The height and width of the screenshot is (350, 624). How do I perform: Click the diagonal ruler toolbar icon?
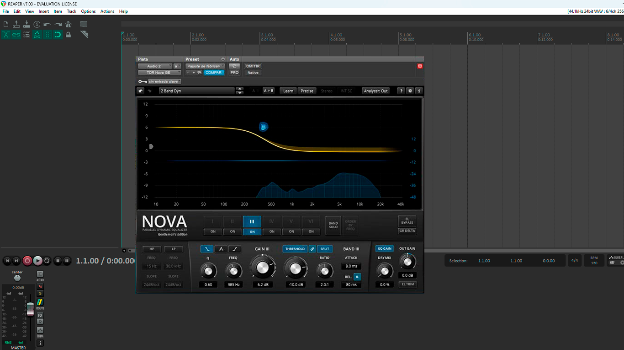click(x=84, y=35)
